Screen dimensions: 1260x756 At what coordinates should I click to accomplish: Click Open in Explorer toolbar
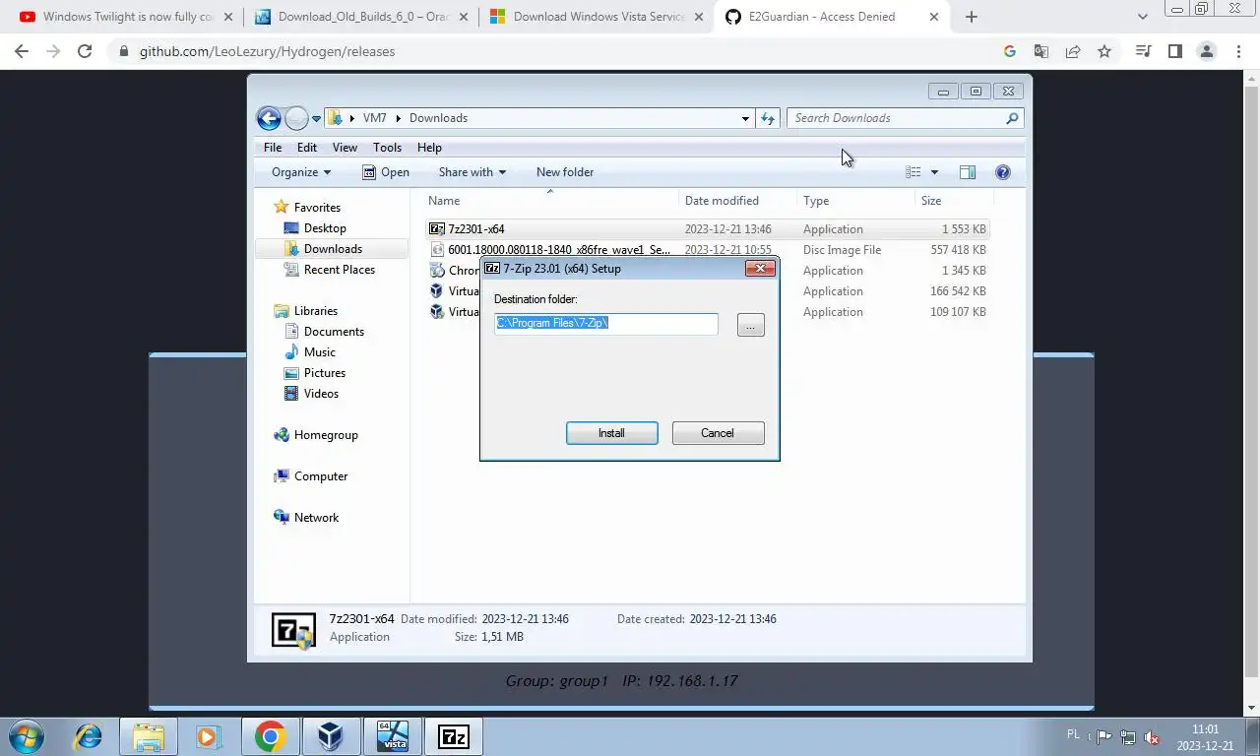tap(385, 172)
